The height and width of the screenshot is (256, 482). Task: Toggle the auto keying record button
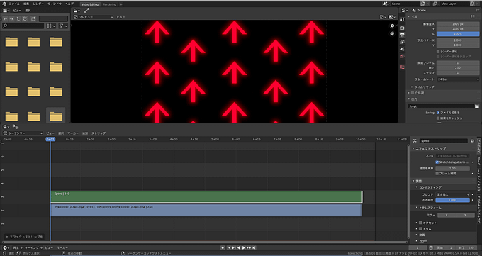coord(223,247)
